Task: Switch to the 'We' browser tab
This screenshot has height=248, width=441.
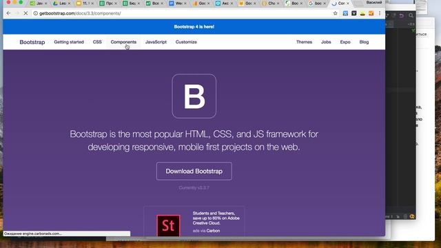Action: click(x=177, y=3)
